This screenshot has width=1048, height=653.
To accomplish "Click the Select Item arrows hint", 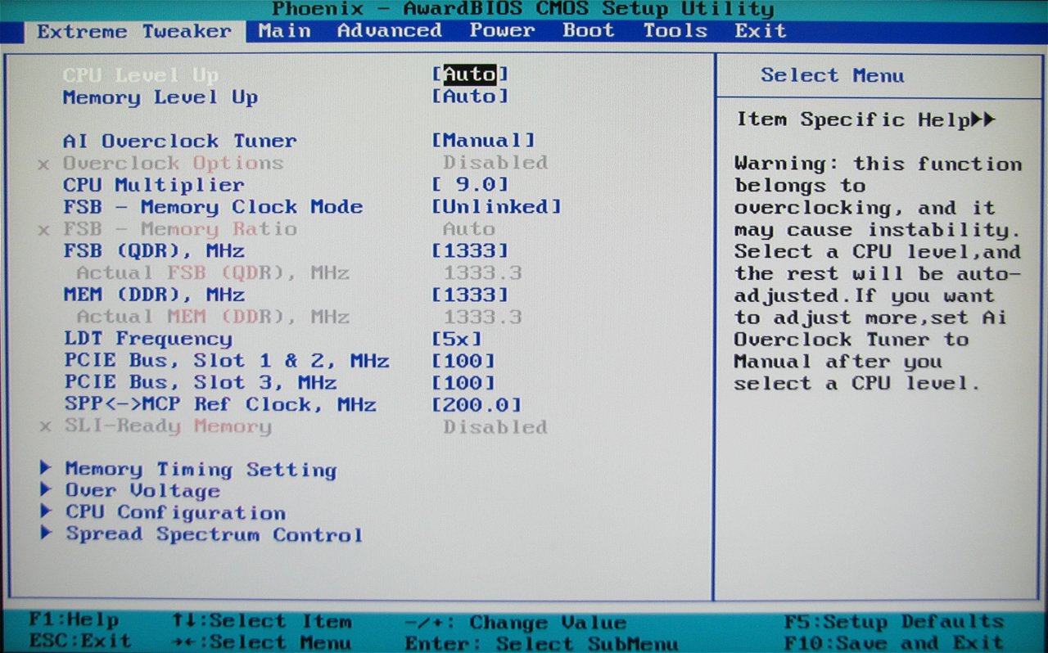I will click(261, 621).
